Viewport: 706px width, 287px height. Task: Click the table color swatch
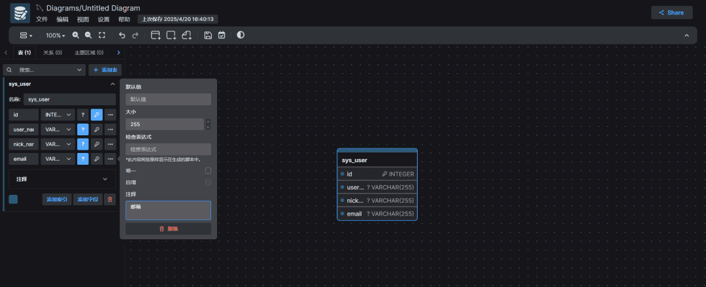coord(14,199)
